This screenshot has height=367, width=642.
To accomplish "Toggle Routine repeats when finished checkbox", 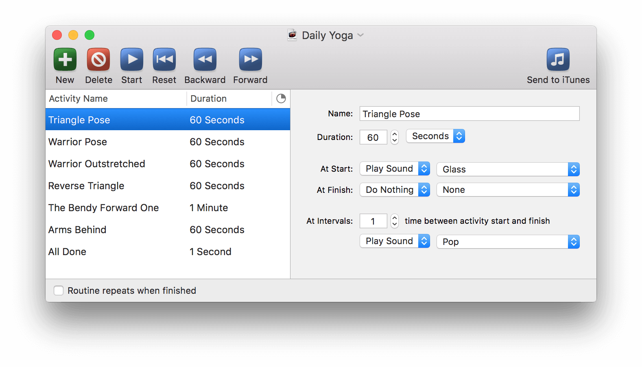I will [59, 291].
